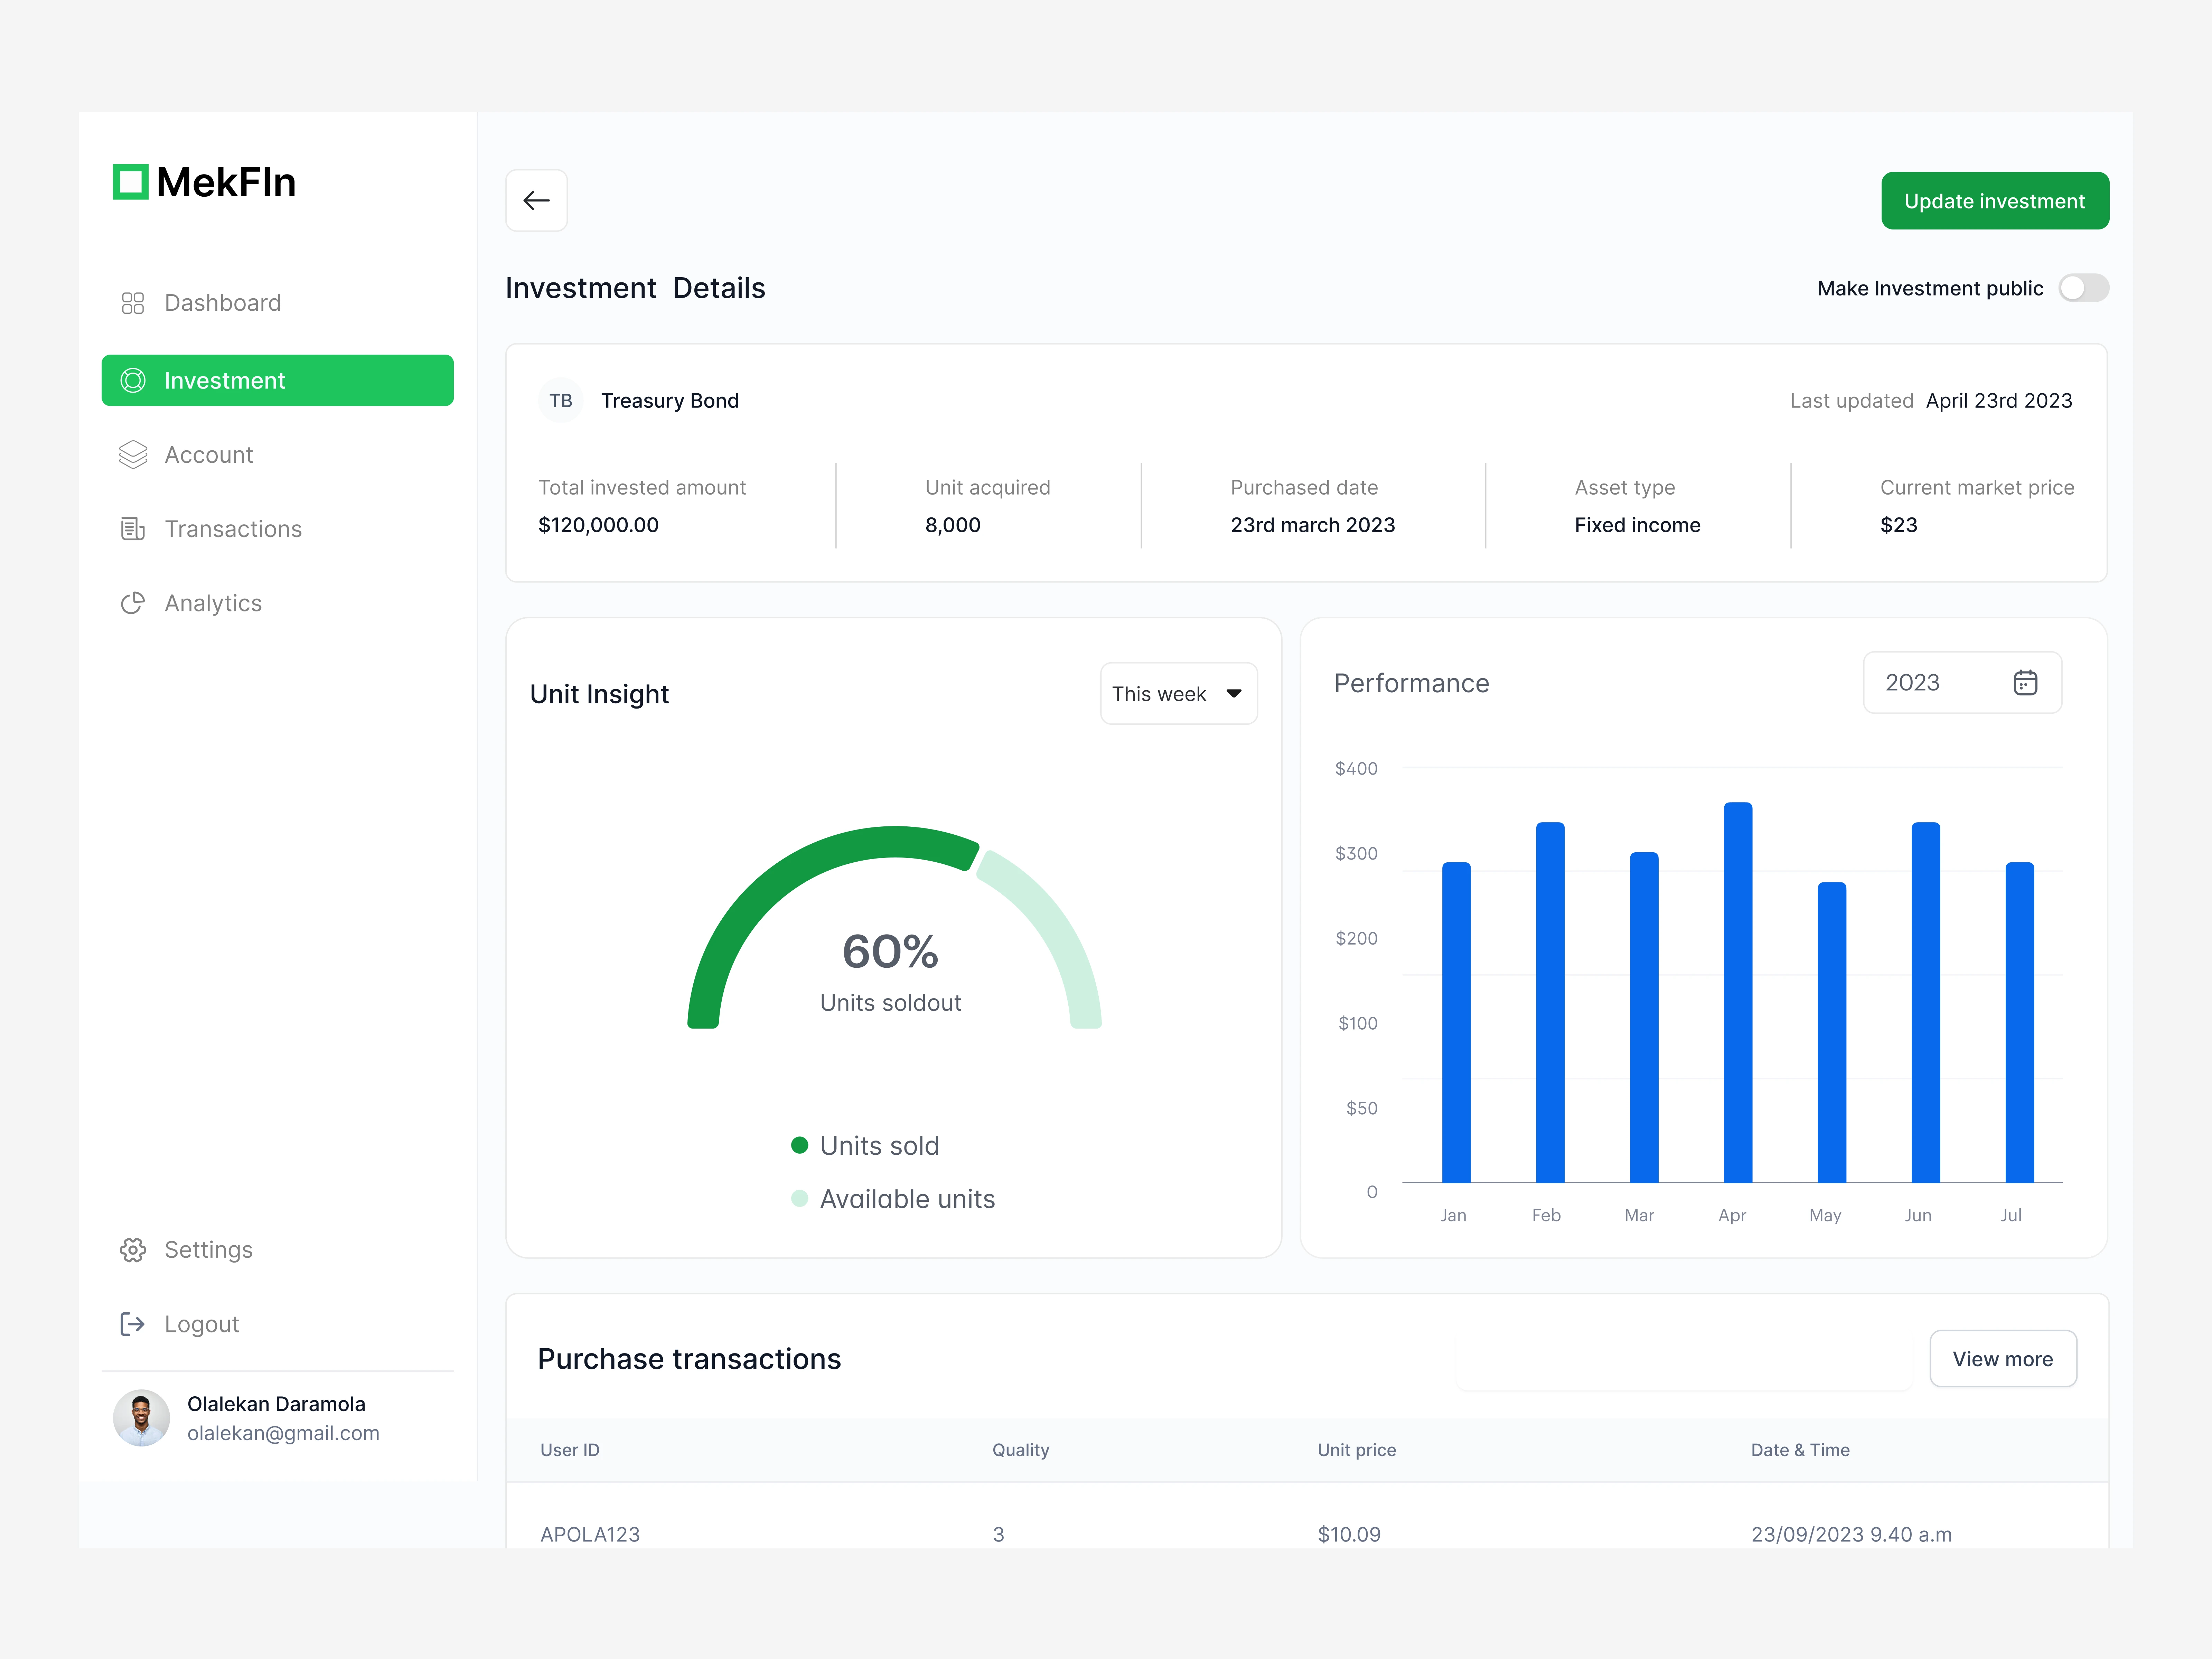Click the Transactions receipt icon
This screenshot has height=1659, width=2212.
(x=133, y=529)
